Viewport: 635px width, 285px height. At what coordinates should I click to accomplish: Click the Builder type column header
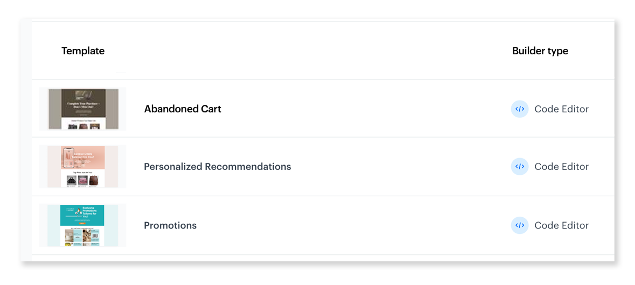pyautogui.click(x=540, y=51)
